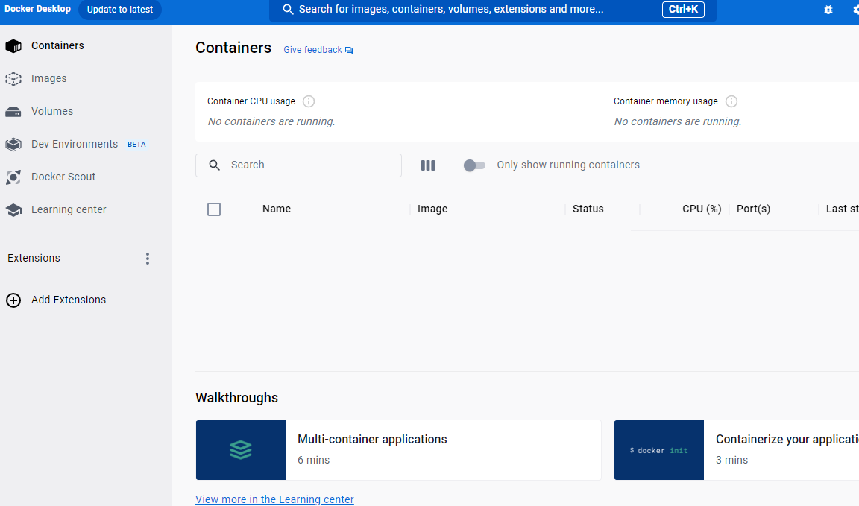Open the Multi-container applications walkthrough
Image resolution: width=859 pixels, height=506 pixels.
pos(398,450)
